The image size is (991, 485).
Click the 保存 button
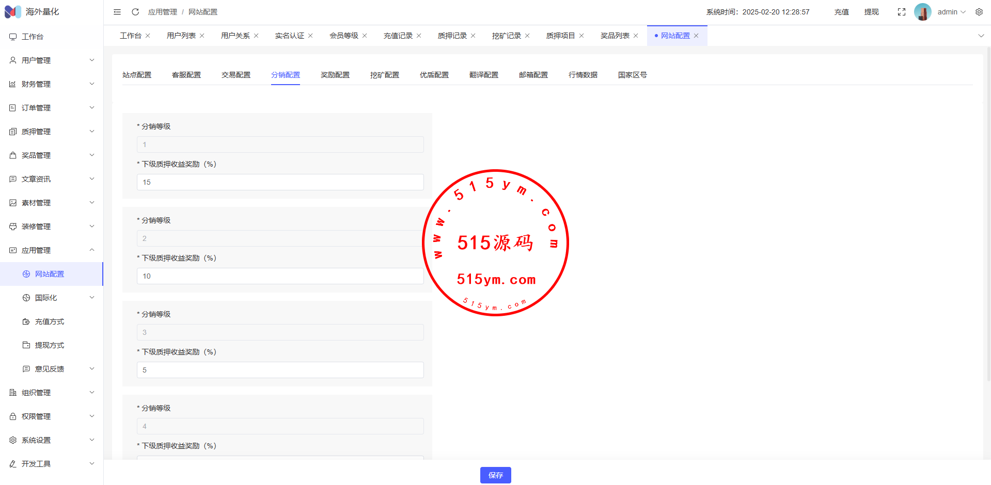[x=495, y=475]
